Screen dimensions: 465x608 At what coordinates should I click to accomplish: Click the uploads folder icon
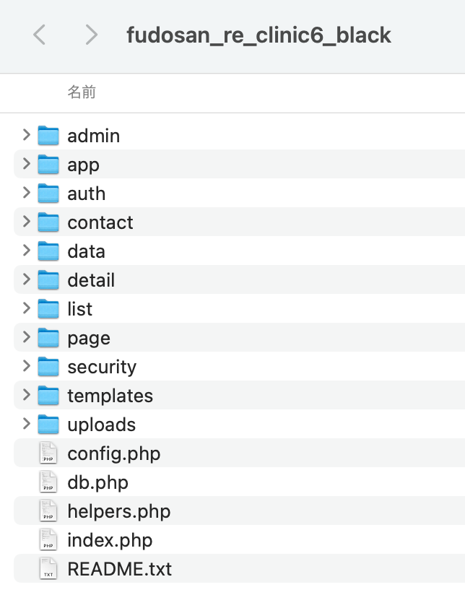click(48, 424)
